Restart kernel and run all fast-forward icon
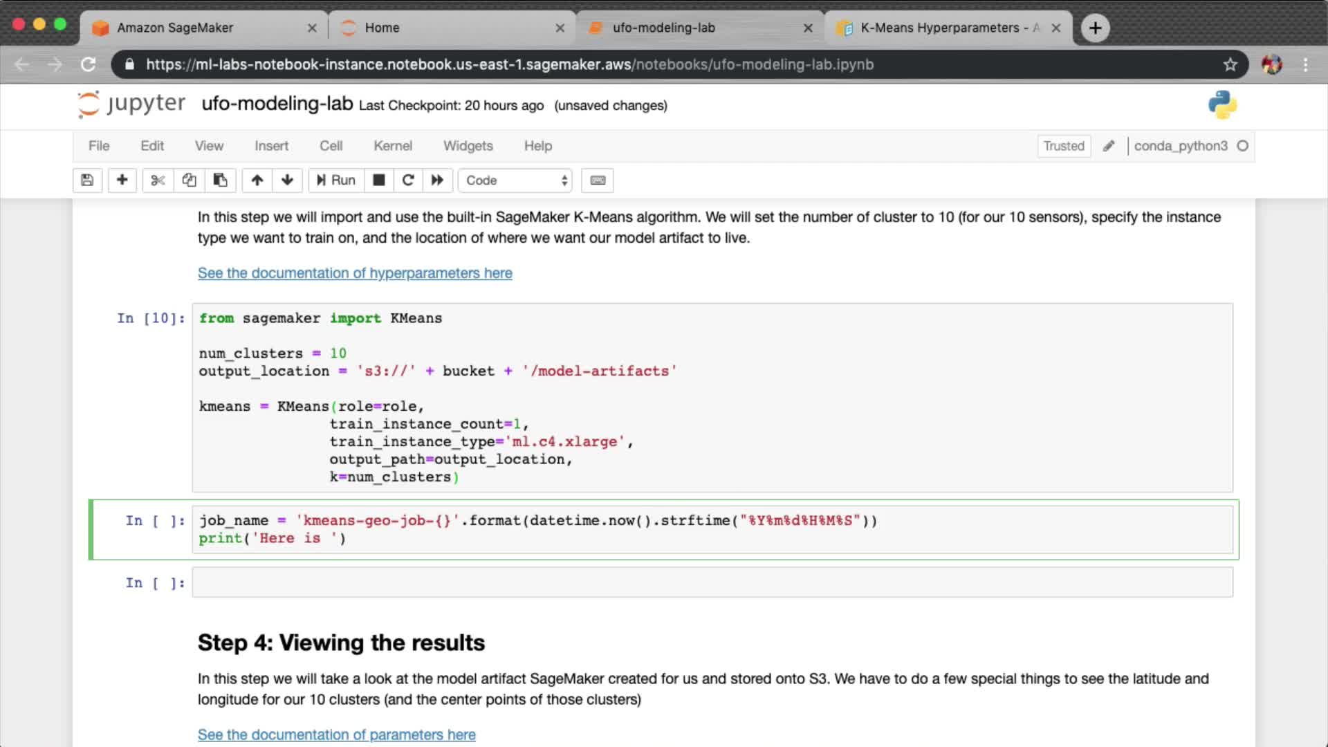1328x747 pixels. pos(437,181)
